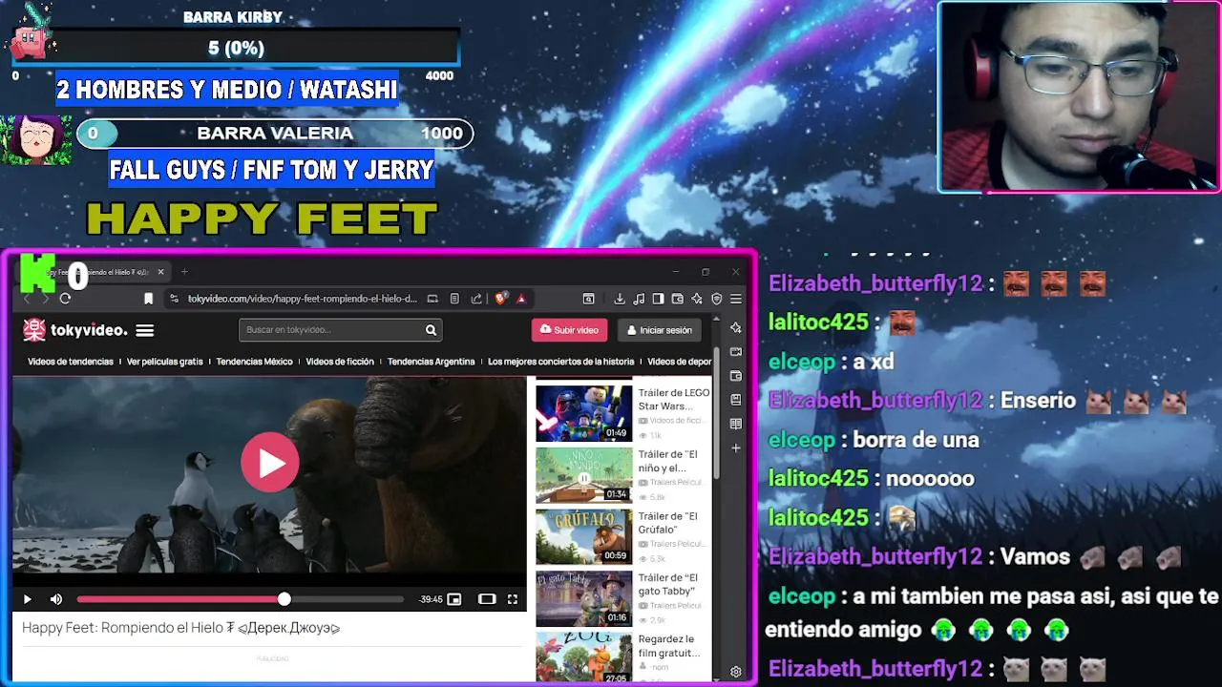Close the Happy Feet browser tab
The image size is (1222, 687).
point(160,272)
